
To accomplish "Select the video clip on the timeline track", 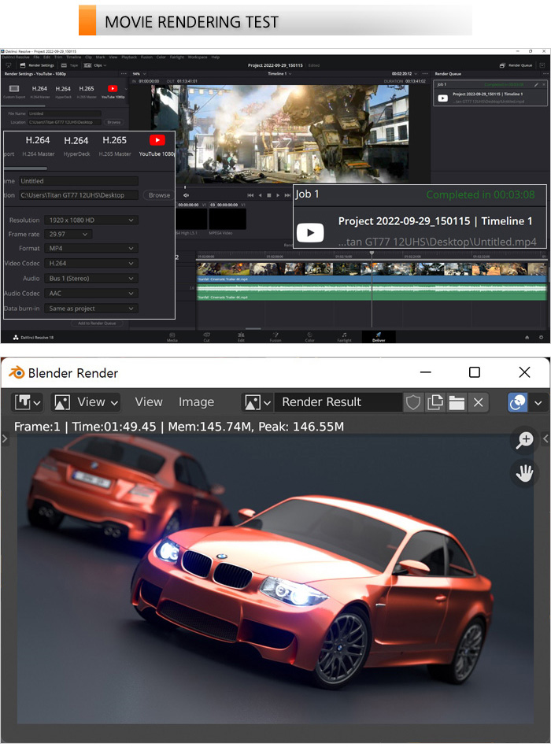I will (372, 272).
